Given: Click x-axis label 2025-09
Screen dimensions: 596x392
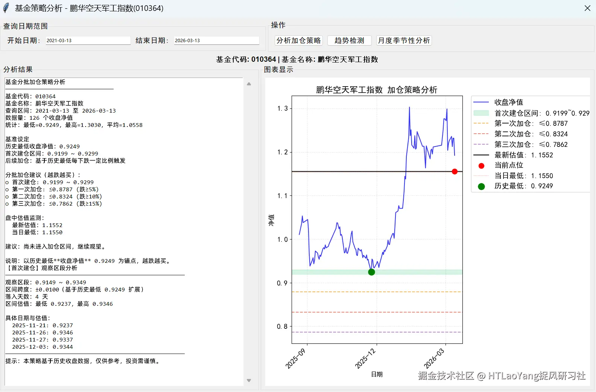Looking at the screenshot, I should click(x=295, y=358).
